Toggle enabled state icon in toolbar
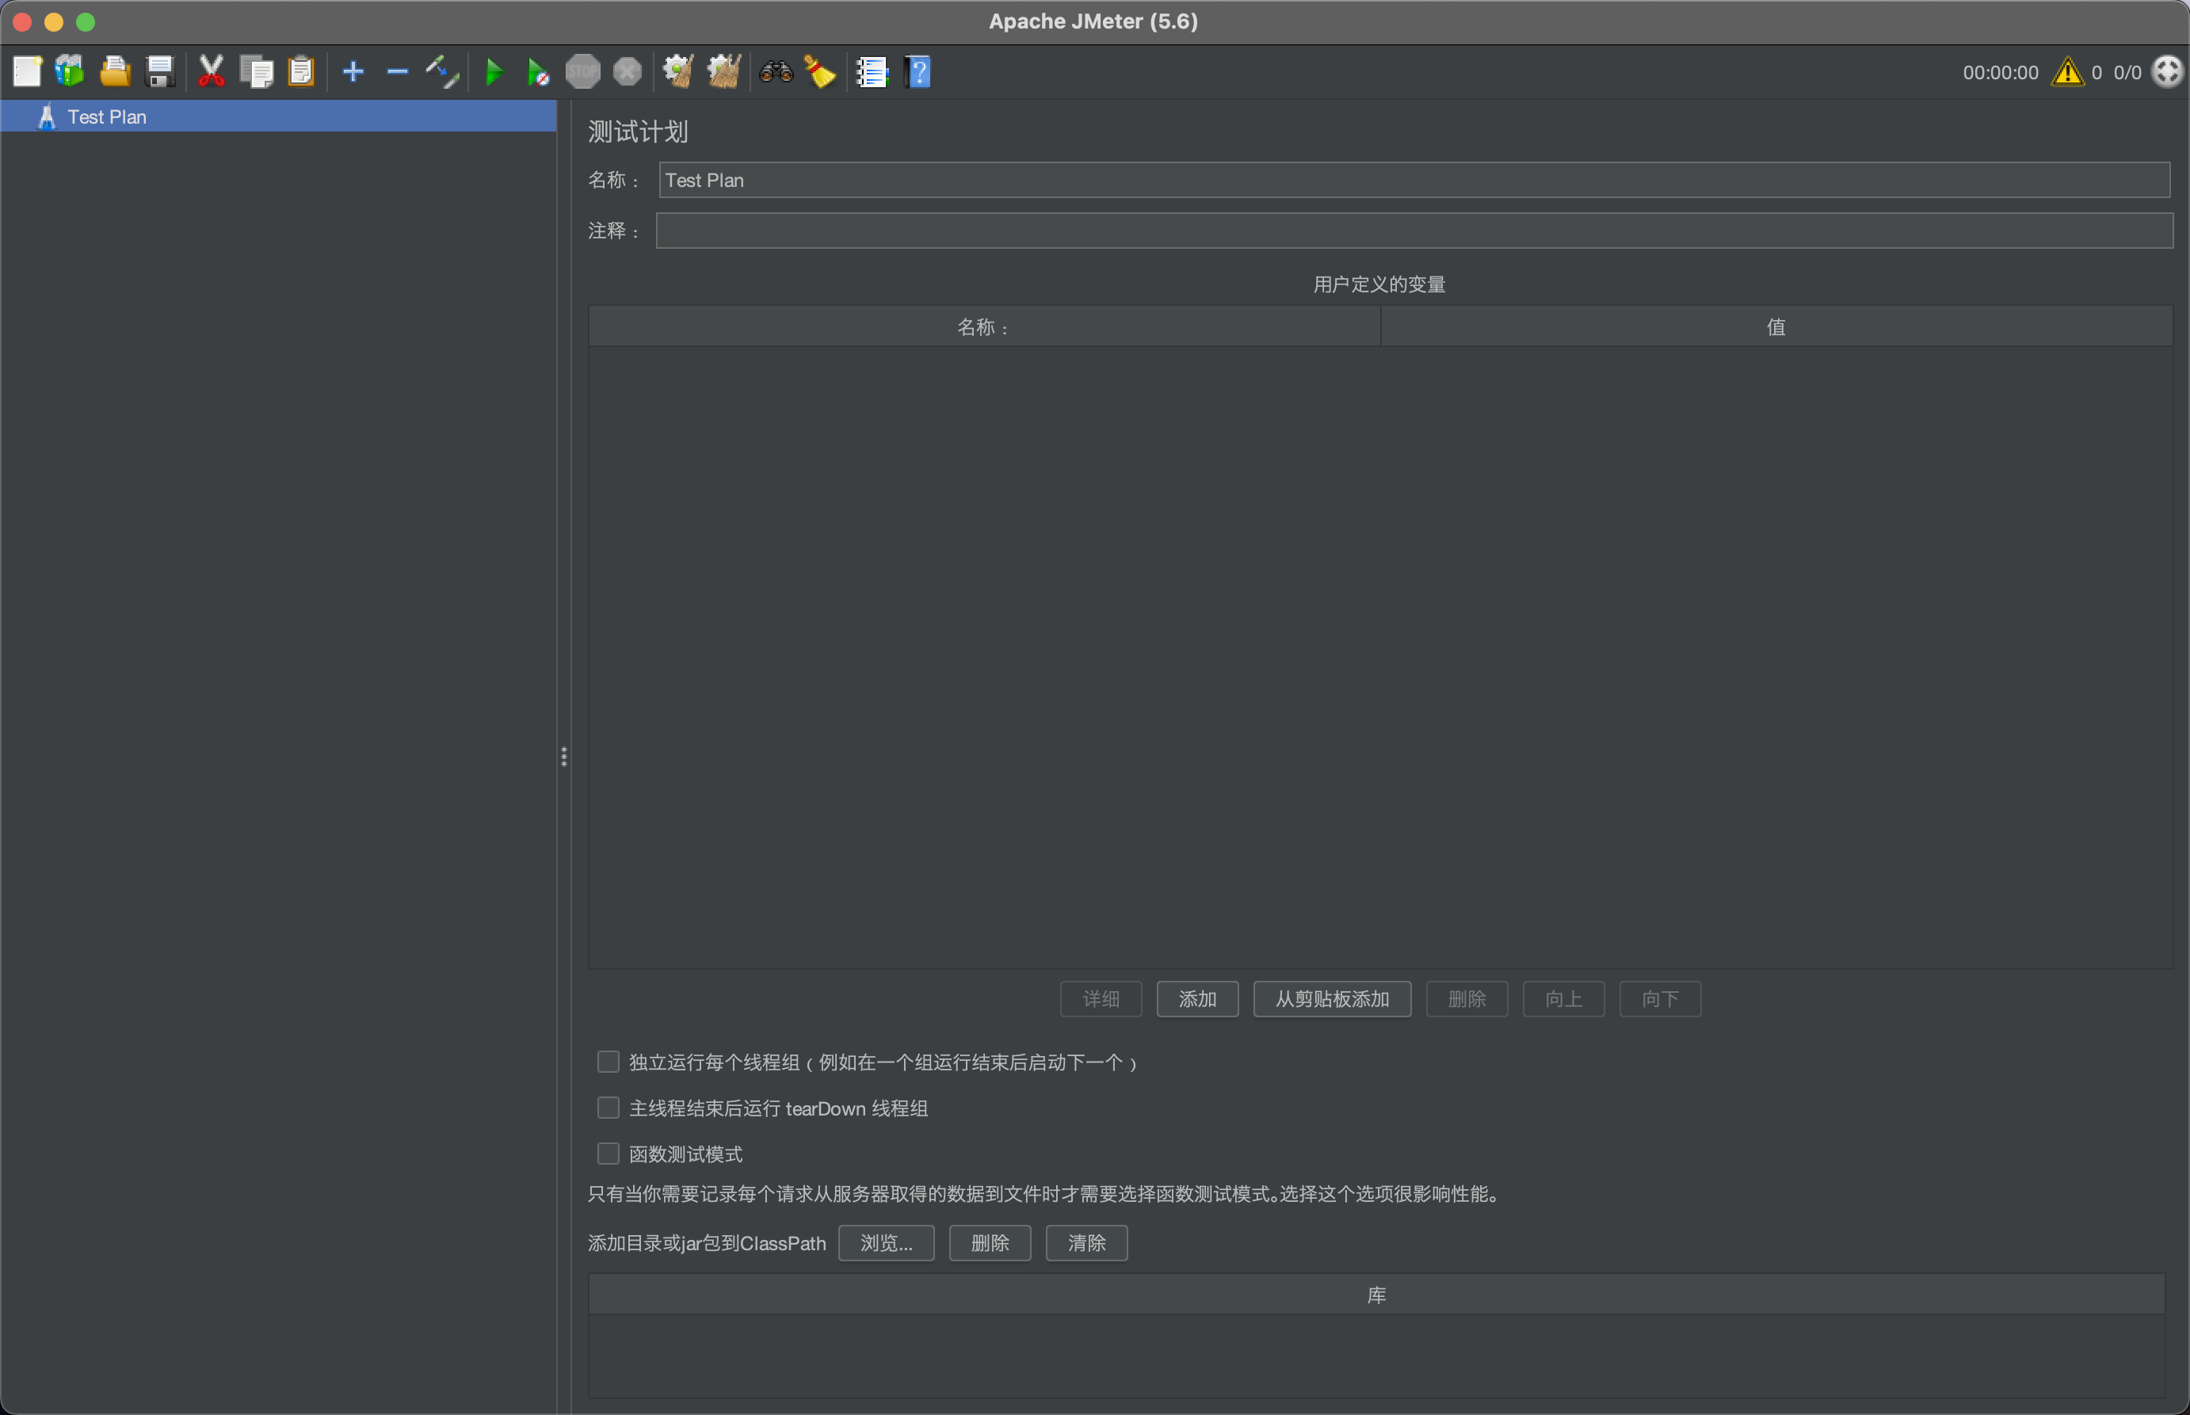The height and width of the screenshot is (1415, 2190). tap(442, 71)
